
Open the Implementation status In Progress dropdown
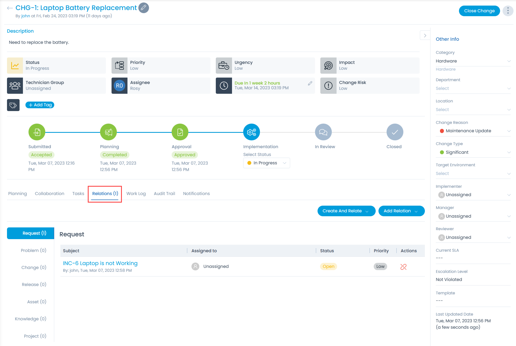[266, 163]
